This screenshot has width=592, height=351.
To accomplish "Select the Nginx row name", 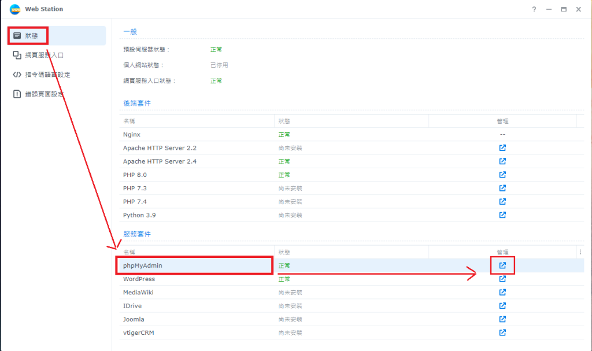I will click(x=132, y=135).
